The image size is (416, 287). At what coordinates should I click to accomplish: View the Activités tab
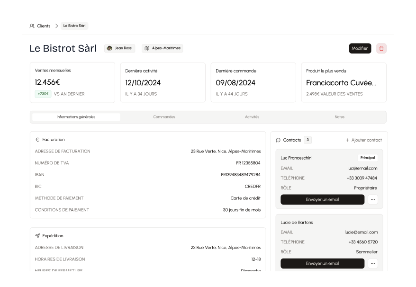point(252,117)
